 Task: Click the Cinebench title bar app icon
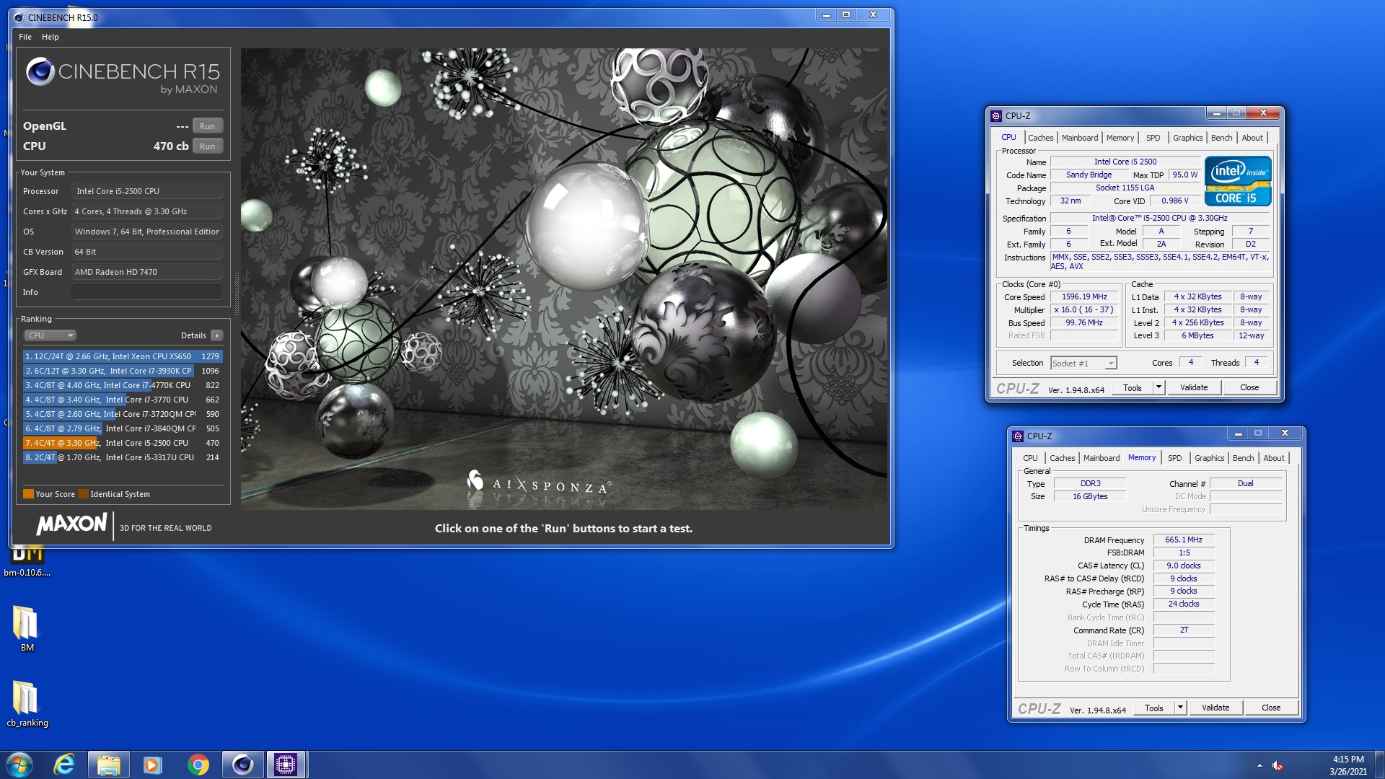coord(18,17)
